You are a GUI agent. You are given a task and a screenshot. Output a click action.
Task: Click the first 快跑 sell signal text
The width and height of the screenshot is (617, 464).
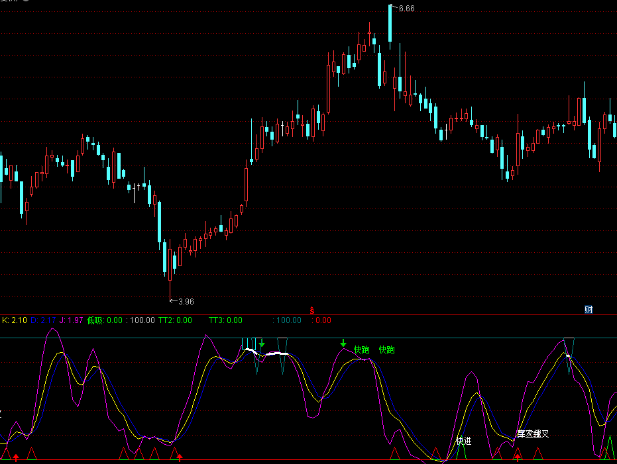click(361, 349)
